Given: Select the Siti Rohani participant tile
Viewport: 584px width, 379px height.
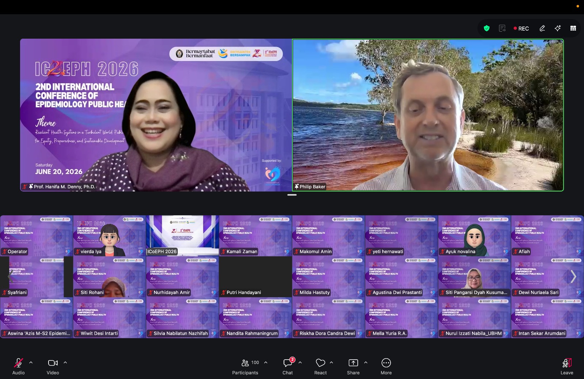Looking at the screenshot, I should click(109, 276).
